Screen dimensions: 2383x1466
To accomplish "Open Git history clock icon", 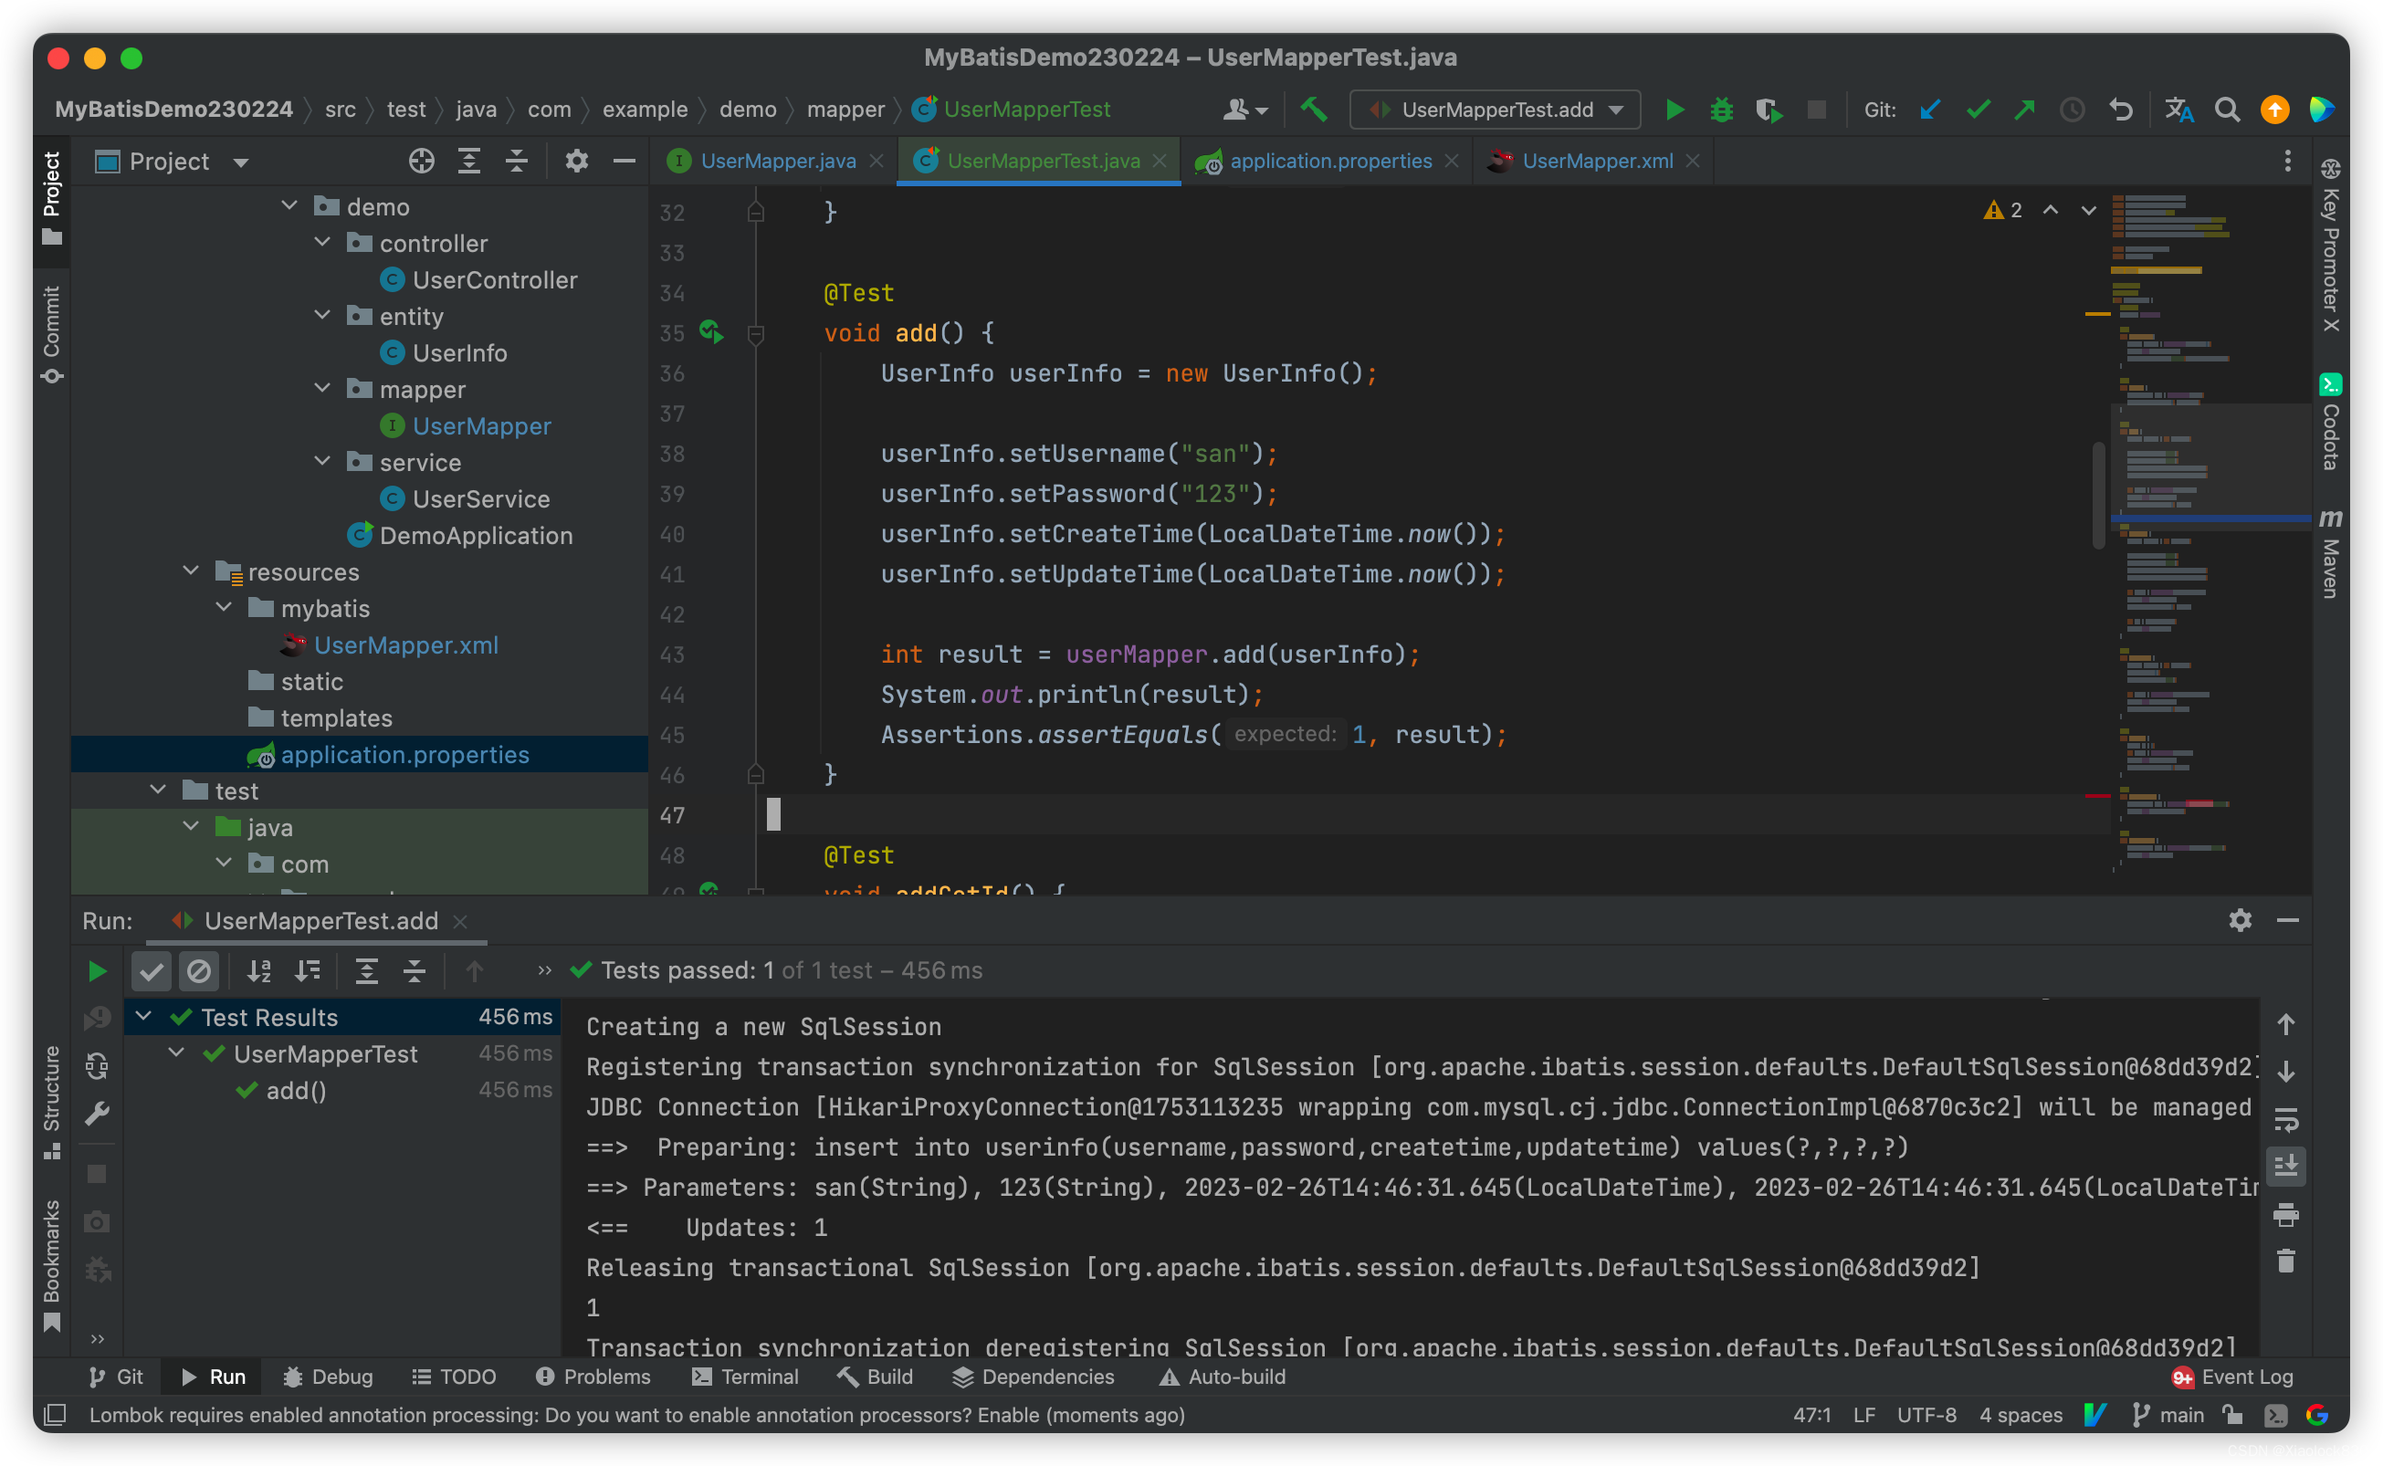I will tap(2073, 110).
